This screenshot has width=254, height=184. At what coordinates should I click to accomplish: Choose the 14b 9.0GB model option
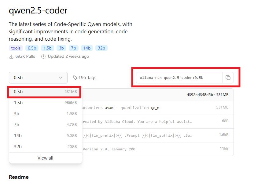coord(45,136)
